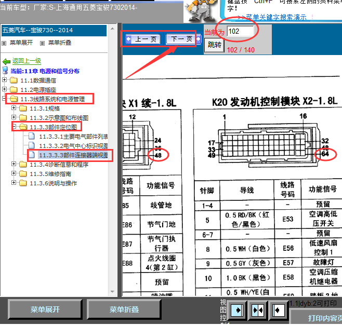This screenshot has height=325, width=342.
Task: Click tree panel scrollbar up arrow
Action: 113,29
